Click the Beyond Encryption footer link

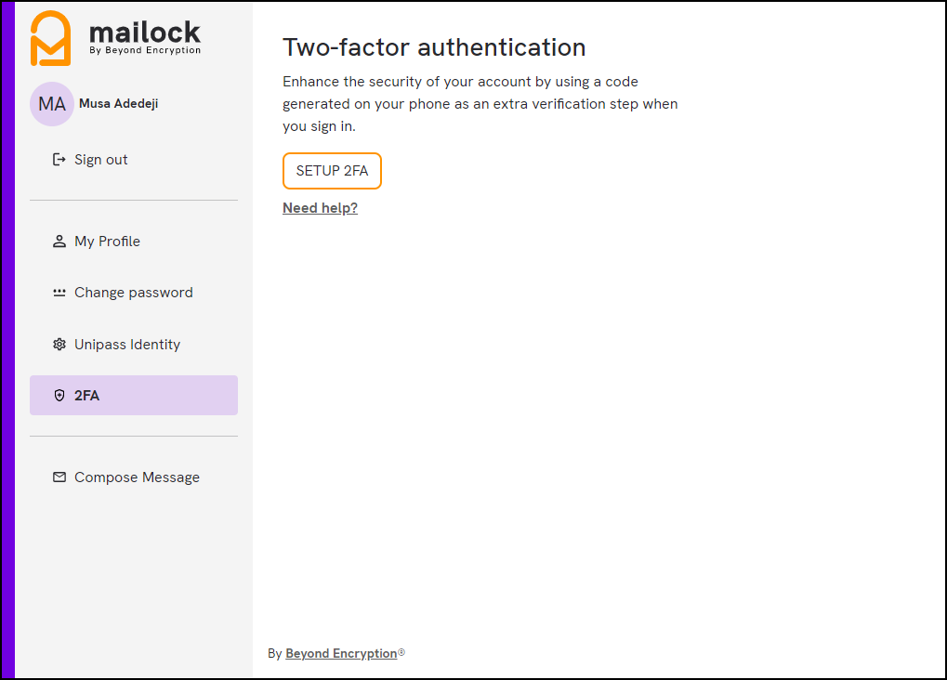(339, 653)
